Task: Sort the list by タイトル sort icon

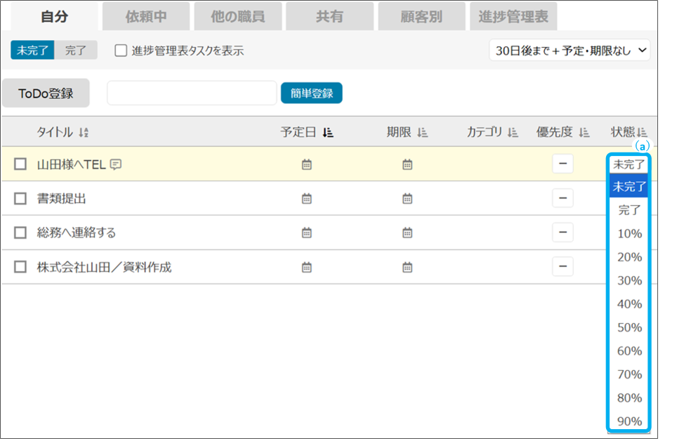Action: [x=84, y=133]
